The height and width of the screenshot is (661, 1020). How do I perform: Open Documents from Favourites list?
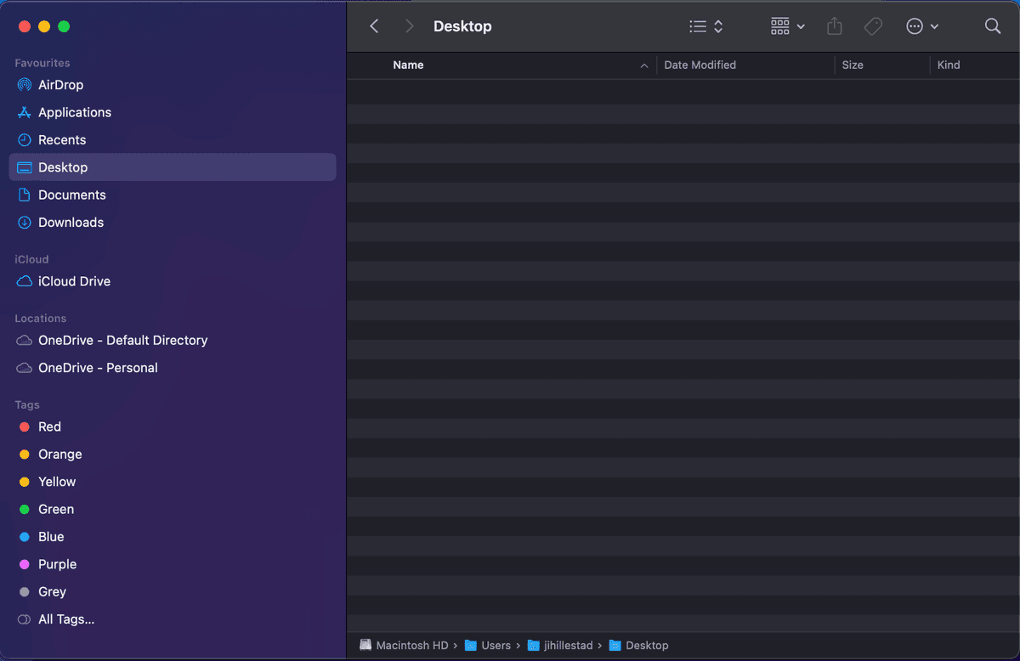tap(71, 195)
